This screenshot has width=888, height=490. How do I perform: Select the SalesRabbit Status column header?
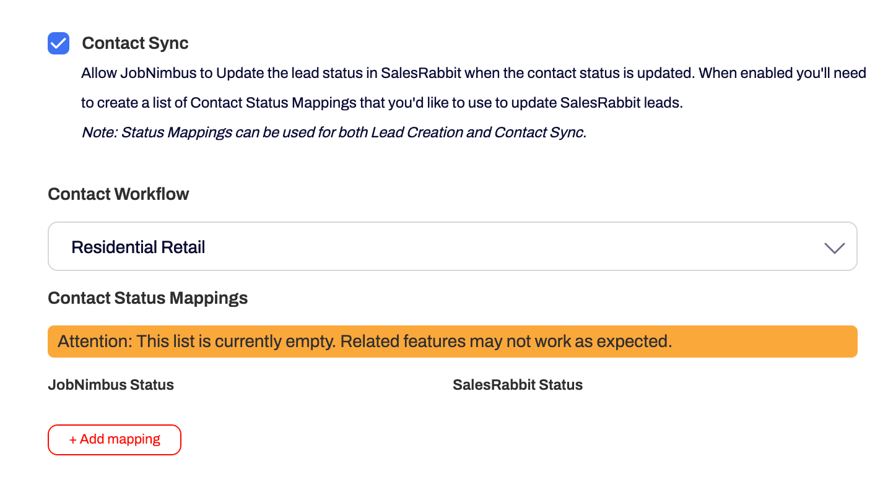click(x=518, y=384)
